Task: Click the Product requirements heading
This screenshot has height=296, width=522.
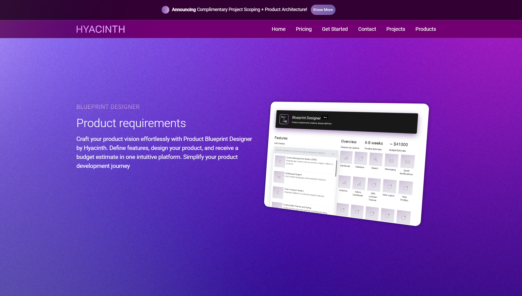Action: pyautogui.click(x=131, y=123)
